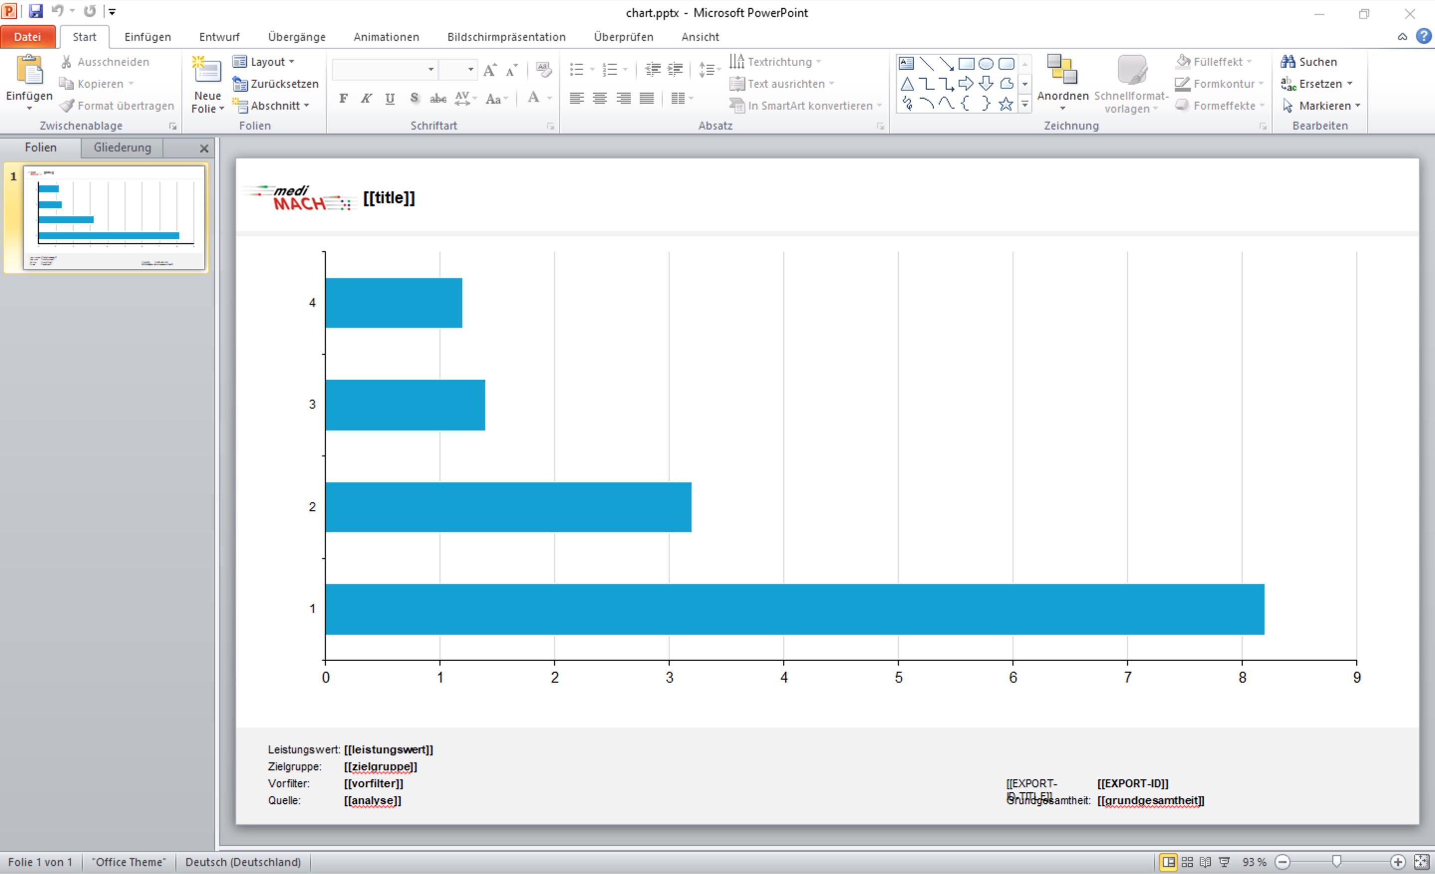Open the Entwurf ribbon tab
This screenshot has height=874, width=1435.
220,37
